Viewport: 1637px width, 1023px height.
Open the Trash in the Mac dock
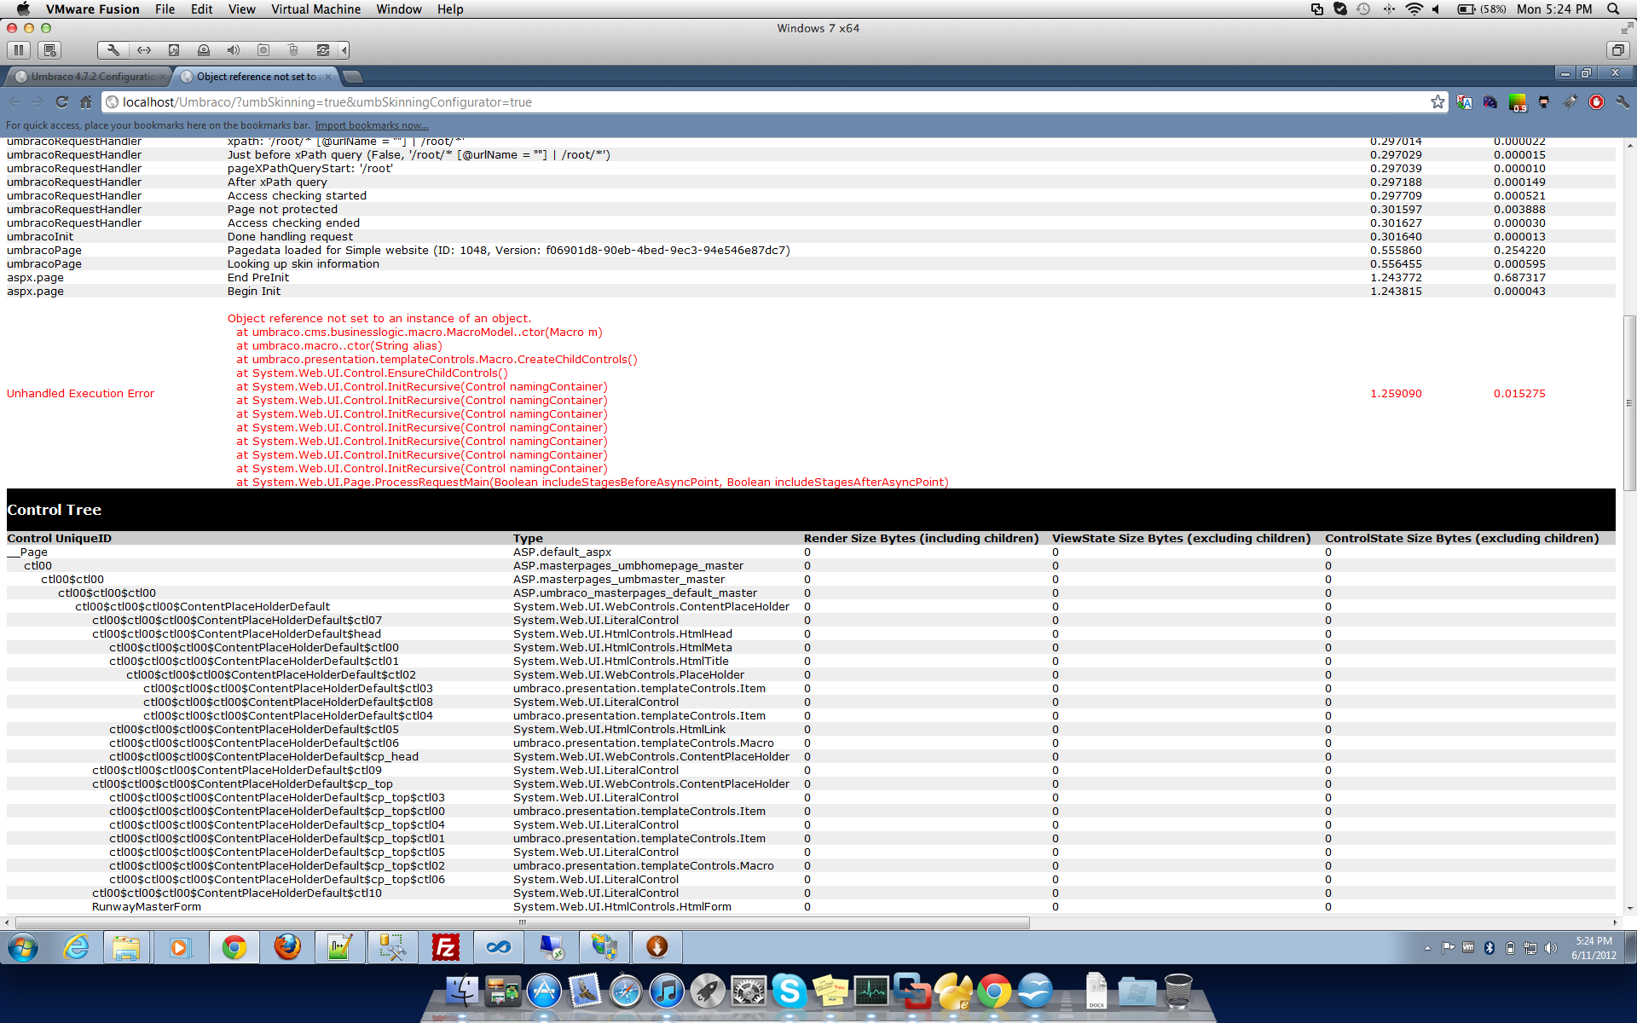1178,991
